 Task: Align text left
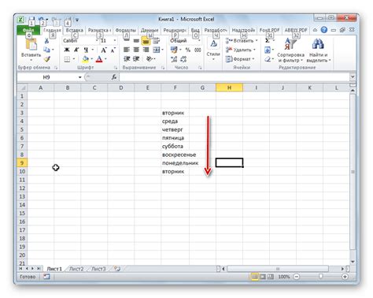pyautogui.click(x=127, y=50)
